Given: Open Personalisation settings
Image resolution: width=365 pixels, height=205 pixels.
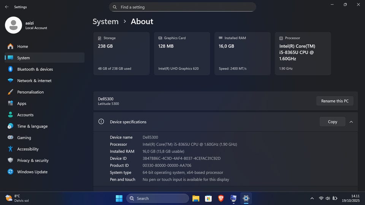Looking at the screenshot, I should (30, 92).
